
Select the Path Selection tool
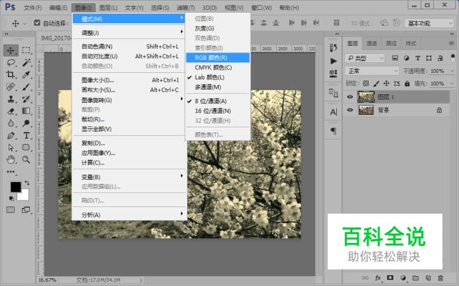(x=11, y=147)
